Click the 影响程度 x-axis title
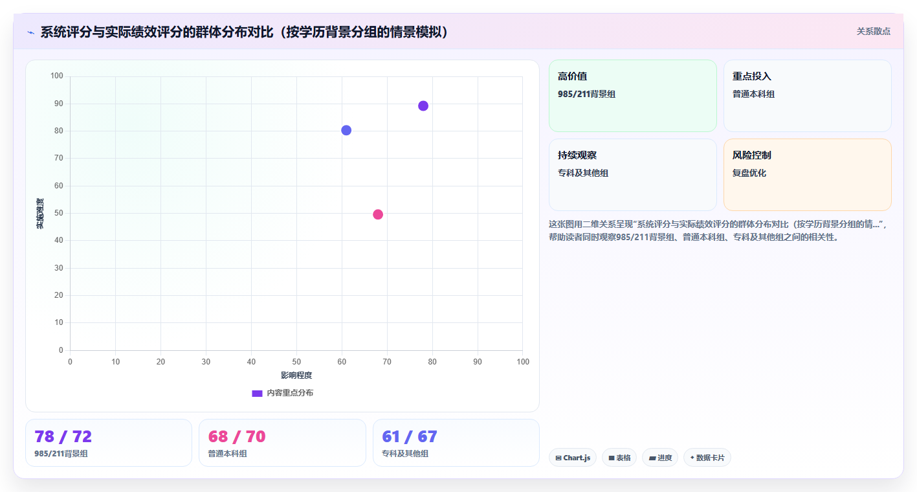The height and width of the screenshot is (492, 917). [296, 375]
